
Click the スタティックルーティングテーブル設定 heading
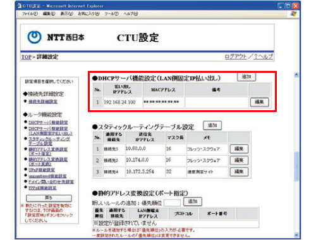click(143, 127)
